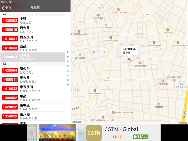Tap the highlighted 西中延 row

[x=33, y=57]
